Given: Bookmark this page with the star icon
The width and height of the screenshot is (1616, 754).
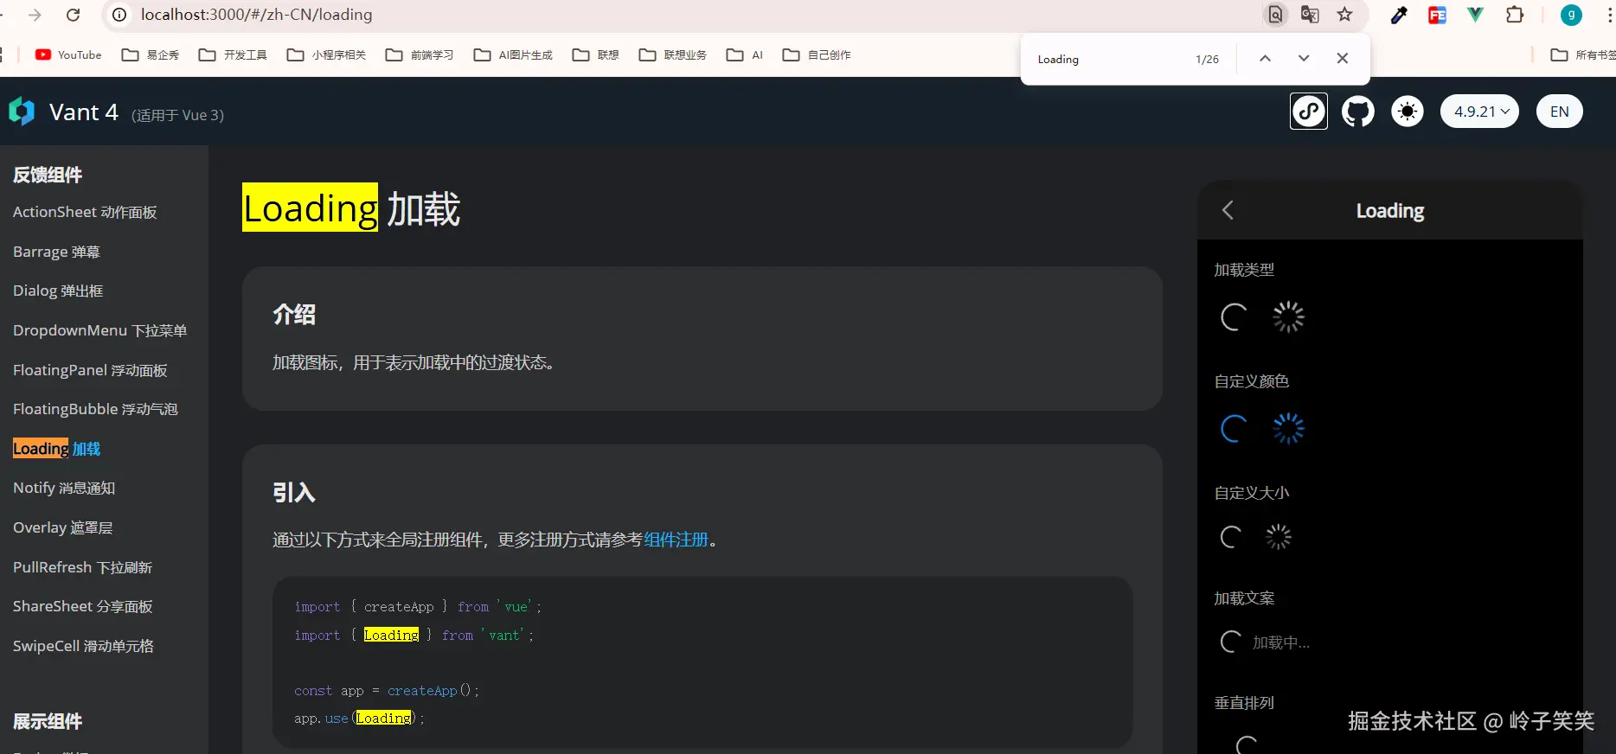Looking at the screenshot, I should pyautogui.click(x=1344, y=15).
